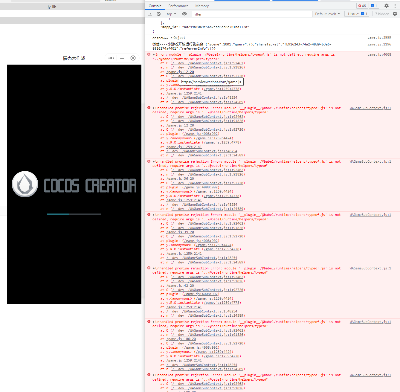Open game.js:42:20 stack trace link
Screen dimensions: 400x392
point(180,286)
